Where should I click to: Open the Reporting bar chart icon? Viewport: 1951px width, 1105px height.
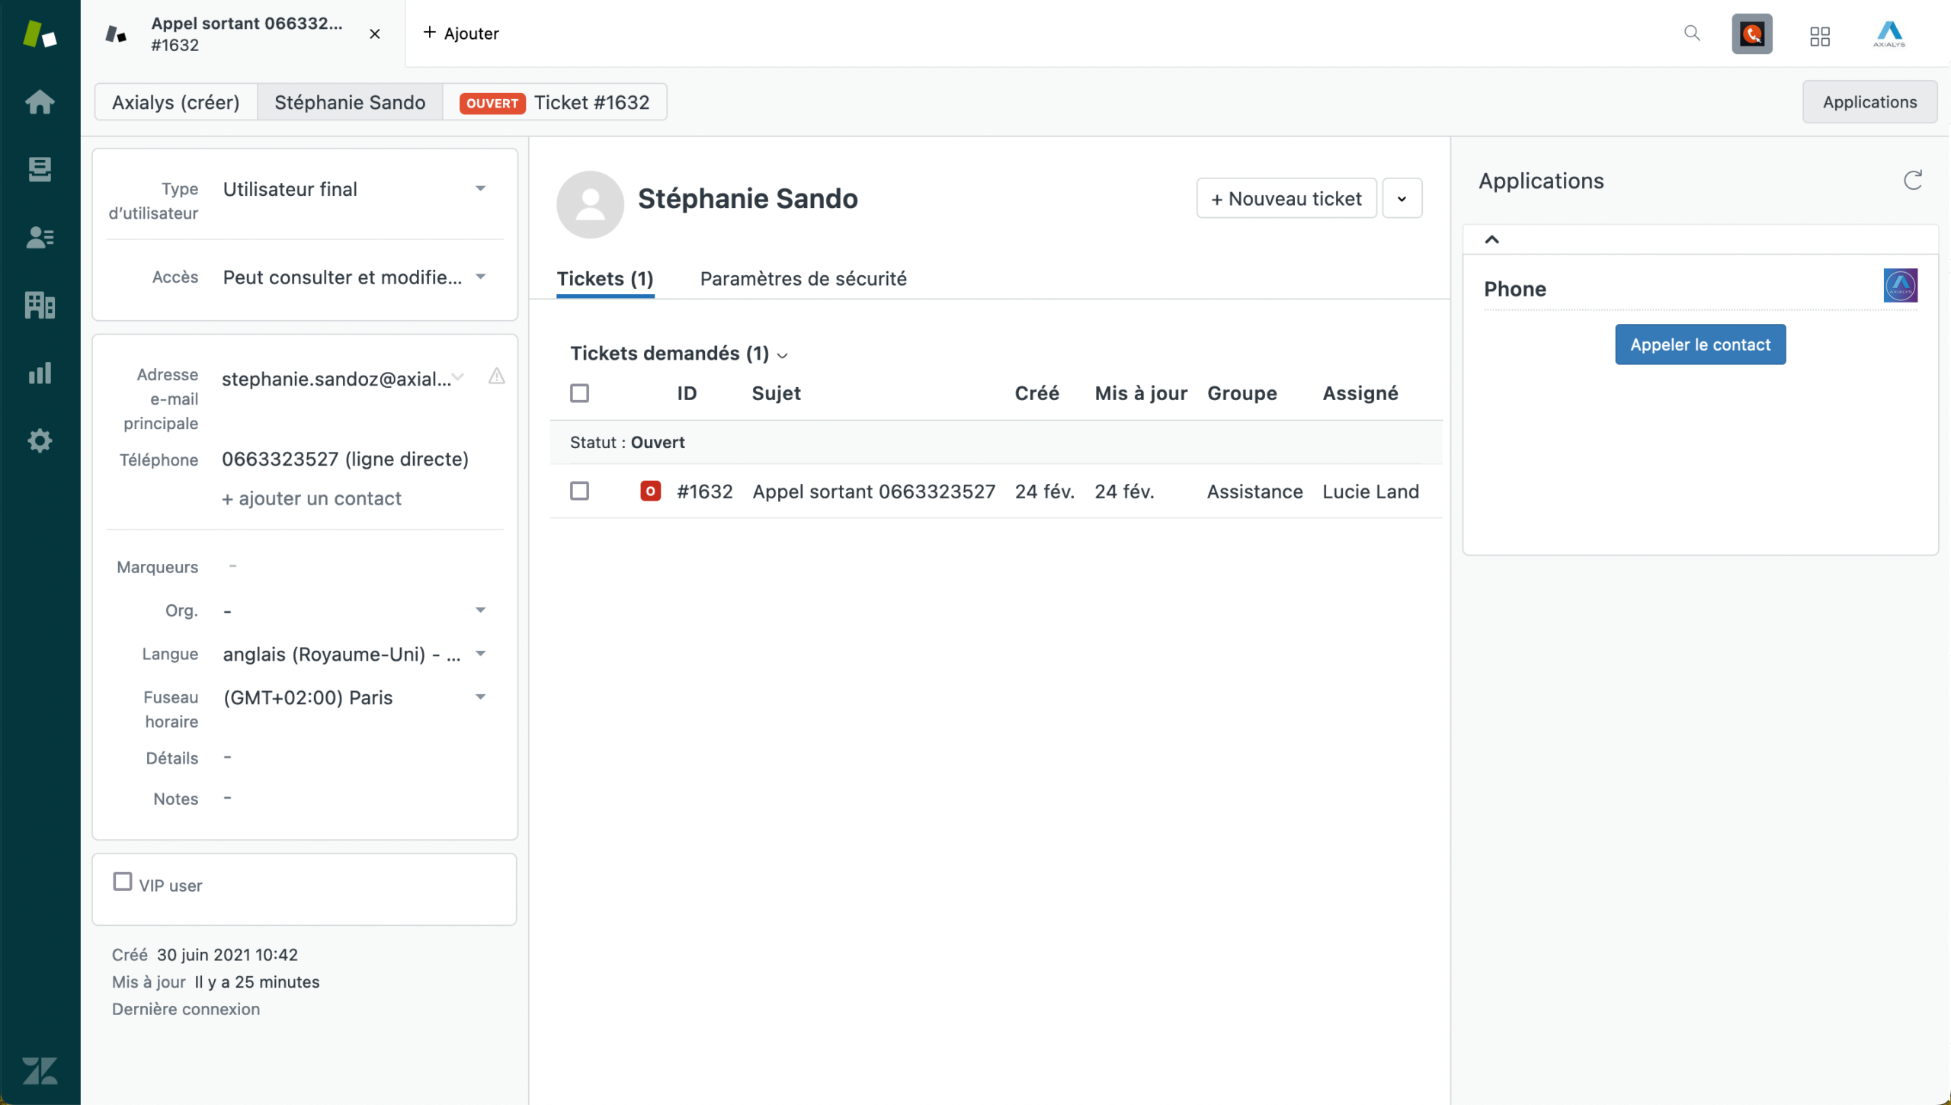(x=40, y=373)
